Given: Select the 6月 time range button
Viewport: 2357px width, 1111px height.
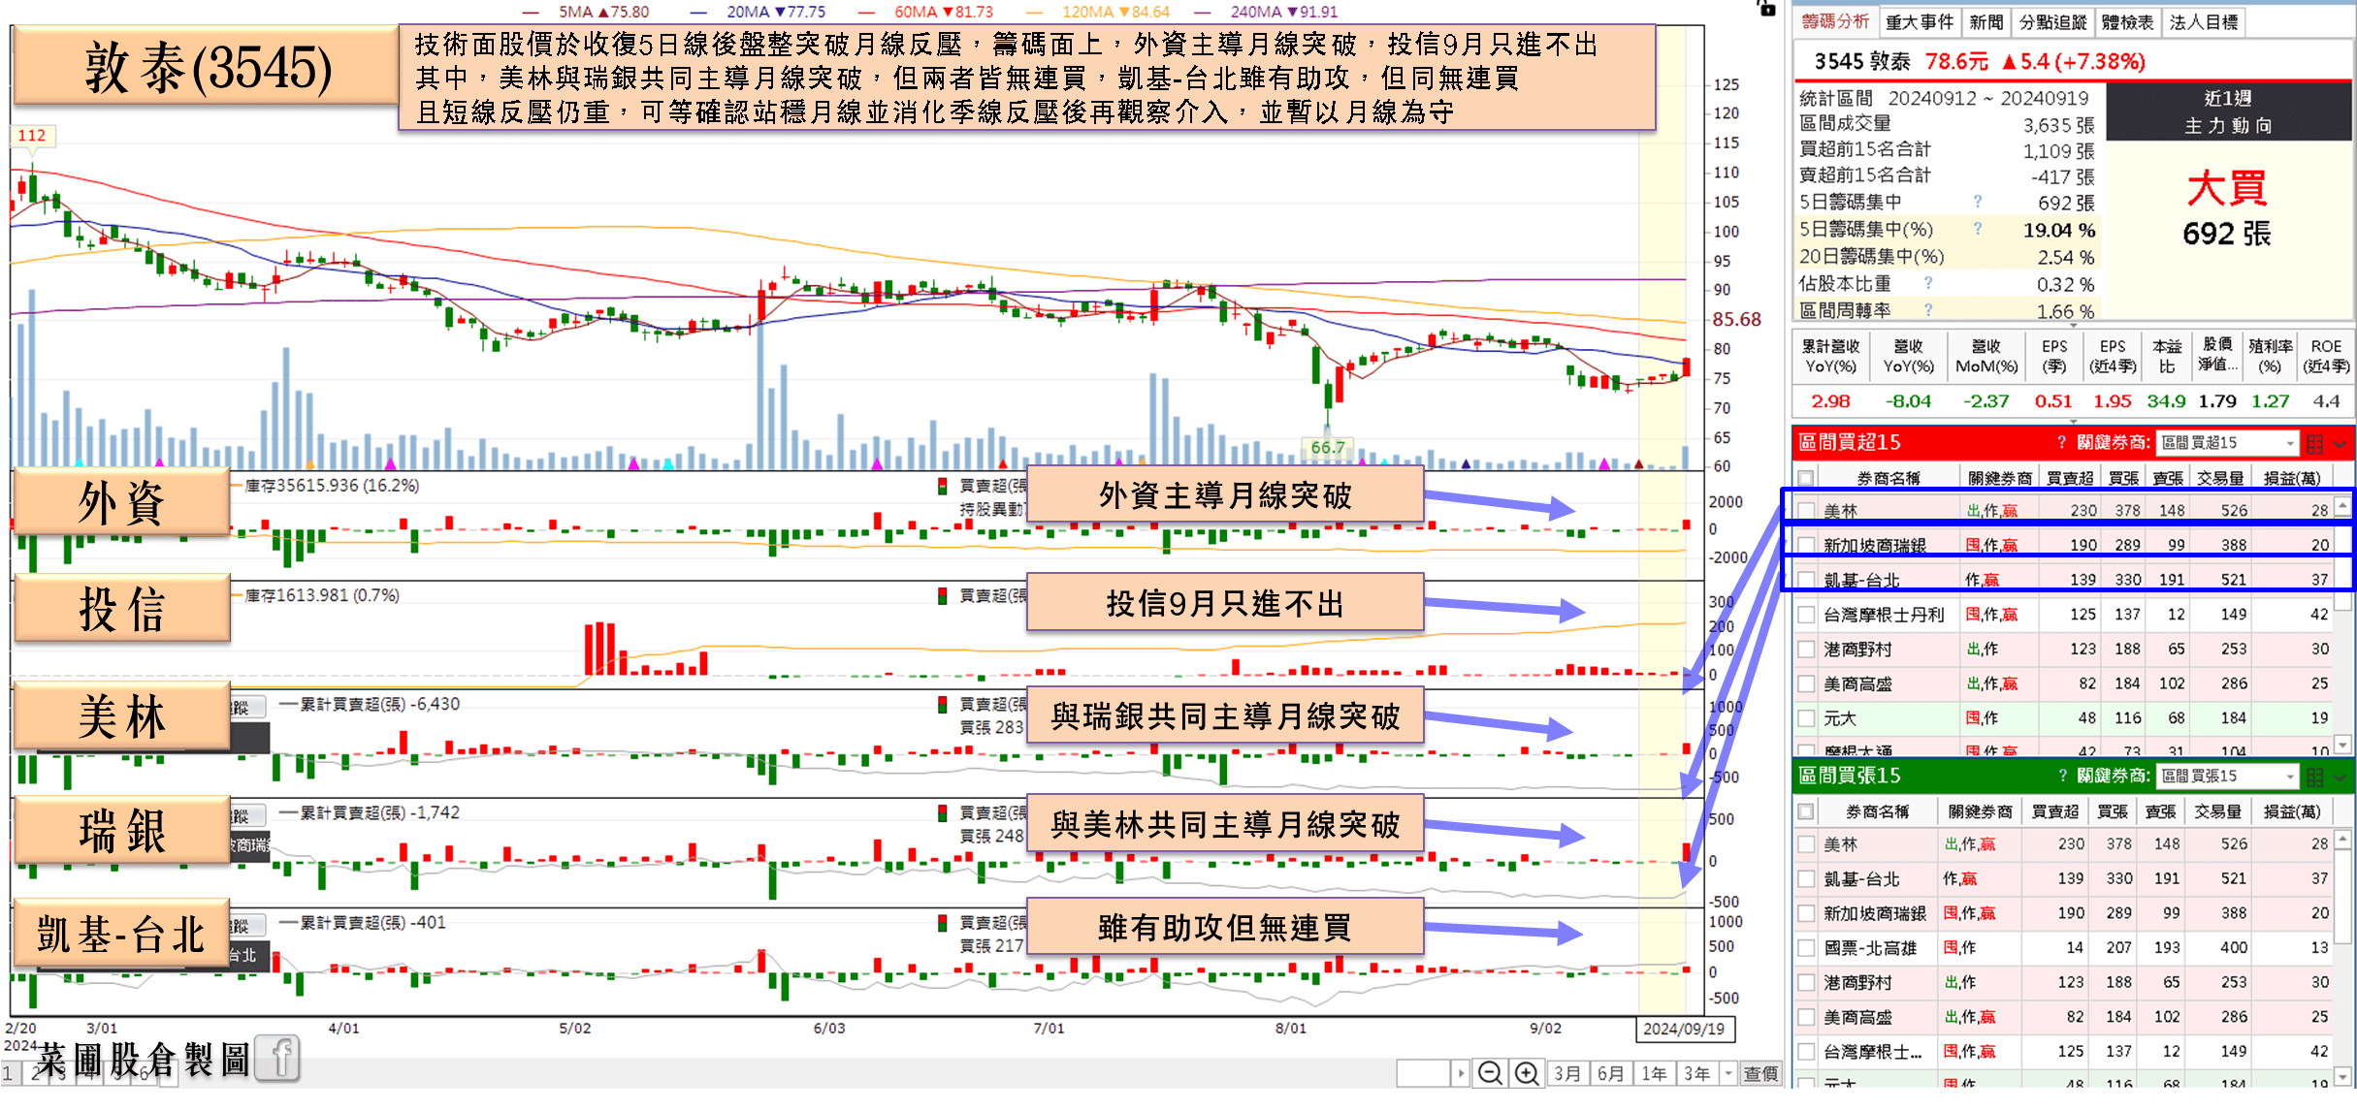Looking at the screenshot, I should (1610, 1073).
